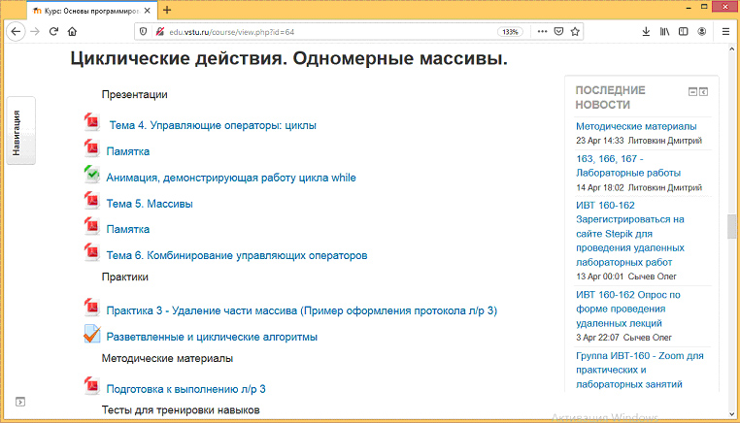The width and height of the screenshot is (740, 423).
Task: Open the Методические материалы news link
Action: pyautogui.click(x=636, y=126)
